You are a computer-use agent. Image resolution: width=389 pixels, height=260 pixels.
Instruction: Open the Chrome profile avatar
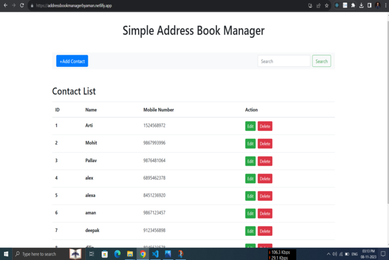click(378, 5)
